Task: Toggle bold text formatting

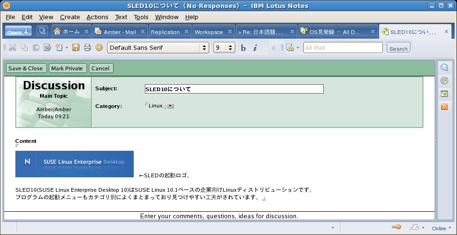Action: coord(243,48)
